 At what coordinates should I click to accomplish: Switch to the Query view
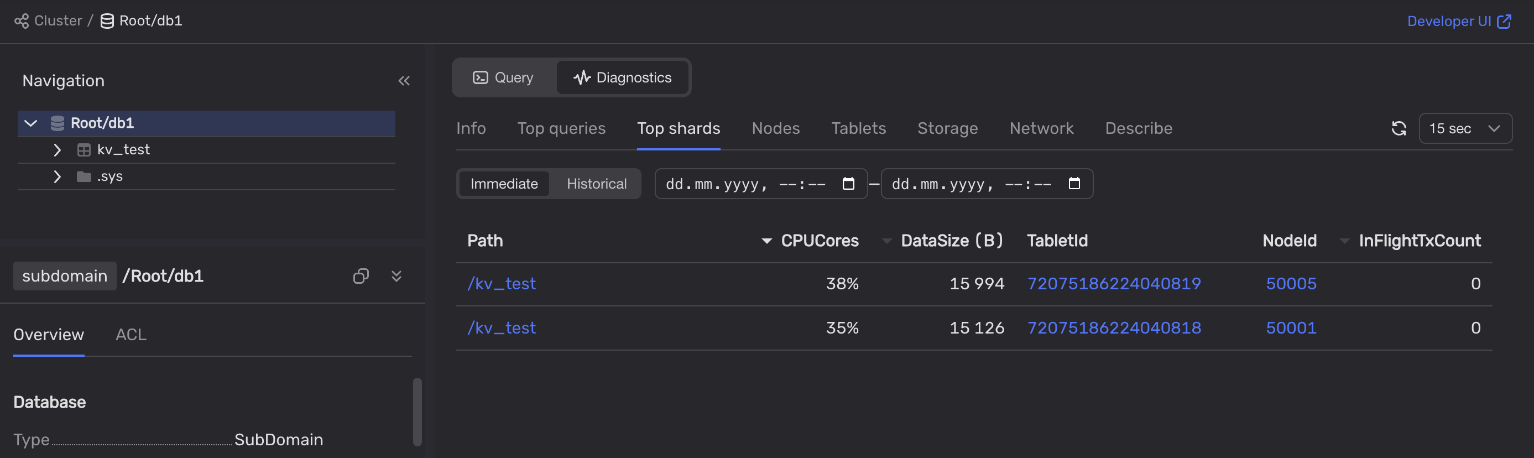[x=503, y=77]
